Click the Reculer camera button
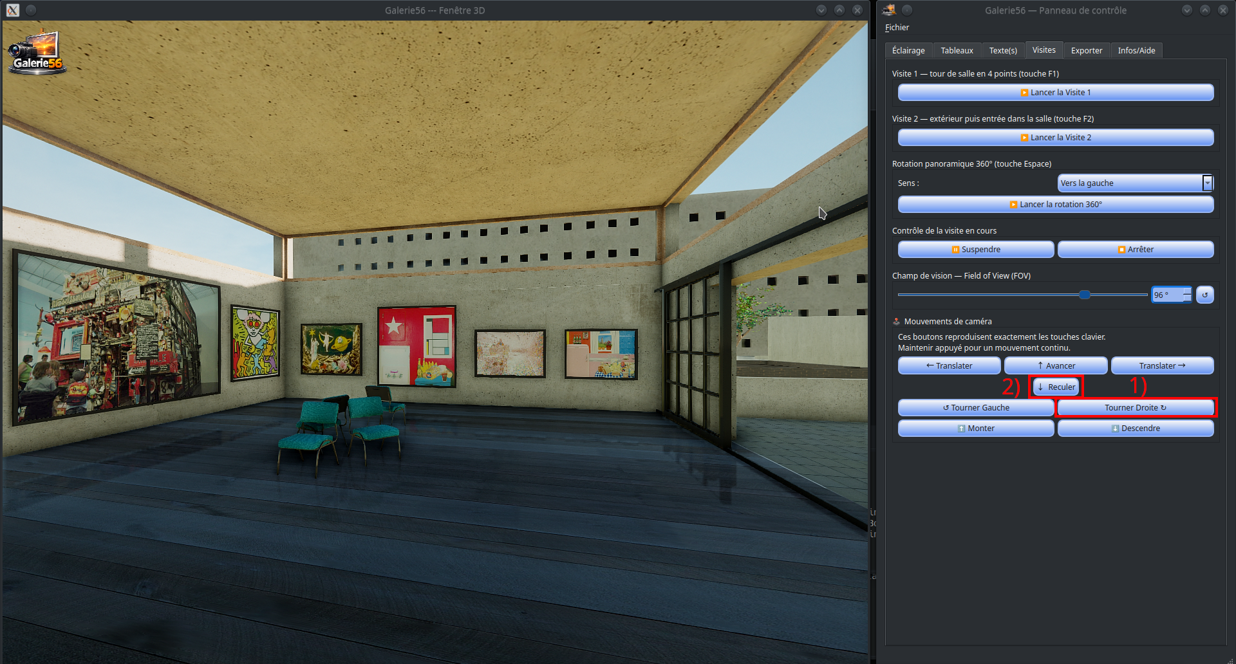The image size is (1236, 664). [1056, 387]
